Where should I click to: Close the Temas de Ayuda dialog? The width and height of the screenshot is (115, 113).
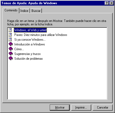(112, 3)
